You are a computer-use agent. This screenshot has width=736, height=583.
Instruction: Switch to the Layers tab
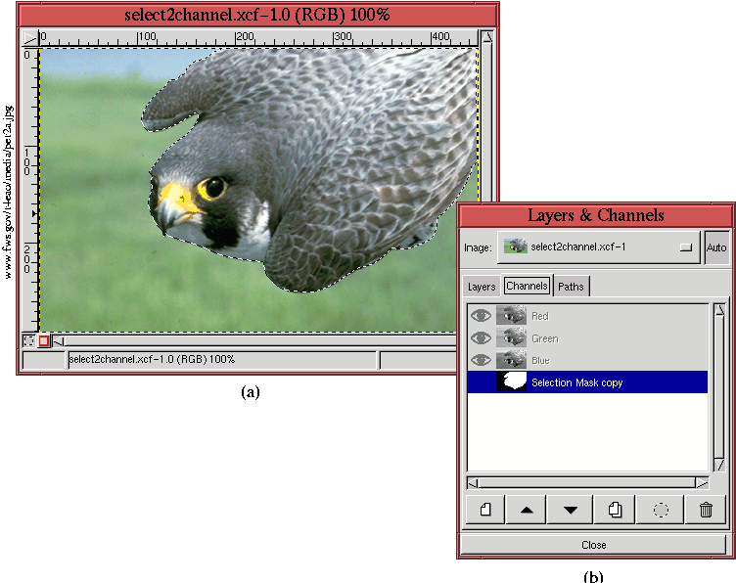482,287
